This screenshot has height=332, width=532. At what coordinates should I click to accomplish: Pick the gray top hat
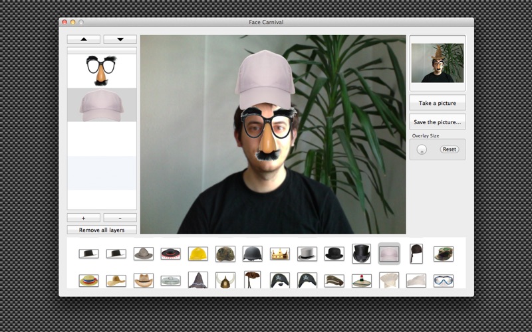pyautogui.click(x=307, y=254)
